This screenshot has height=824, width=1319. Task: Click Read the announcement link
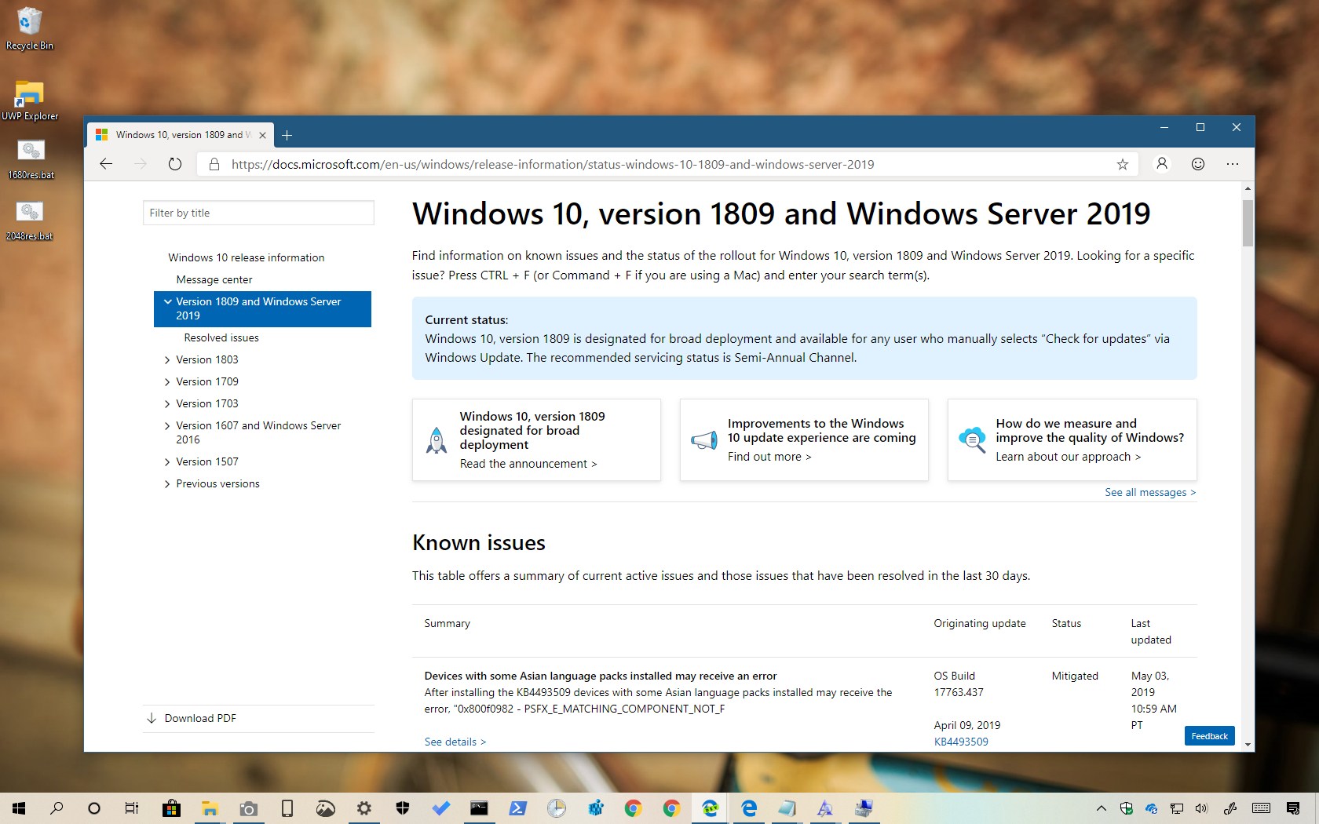(x=528, y=464)
